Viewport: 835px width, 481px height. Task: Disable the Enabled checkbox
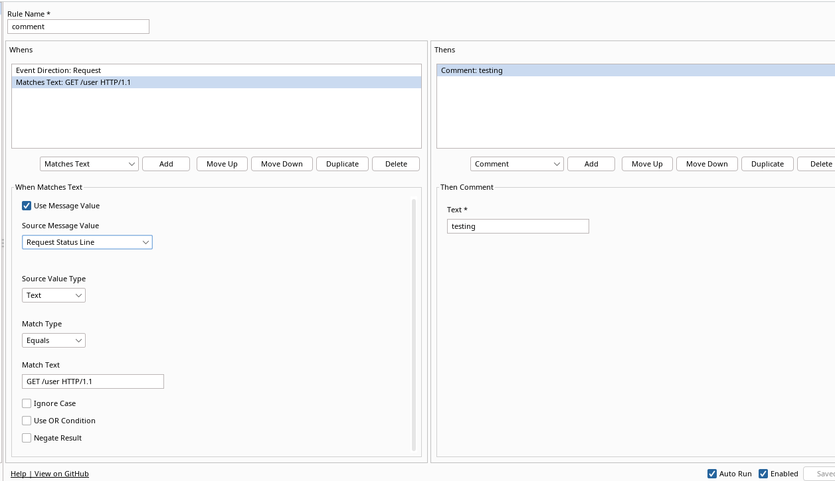point(763,474)
